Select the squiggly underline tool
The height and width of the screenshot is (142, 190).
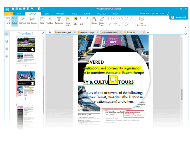click(x=87, y=19)
